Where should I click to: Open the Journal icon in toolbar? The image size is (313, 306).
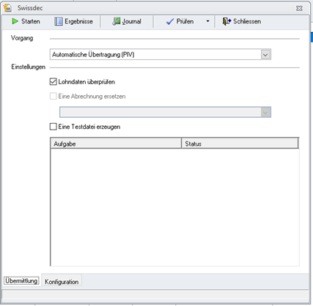click(x=117, y=21)
